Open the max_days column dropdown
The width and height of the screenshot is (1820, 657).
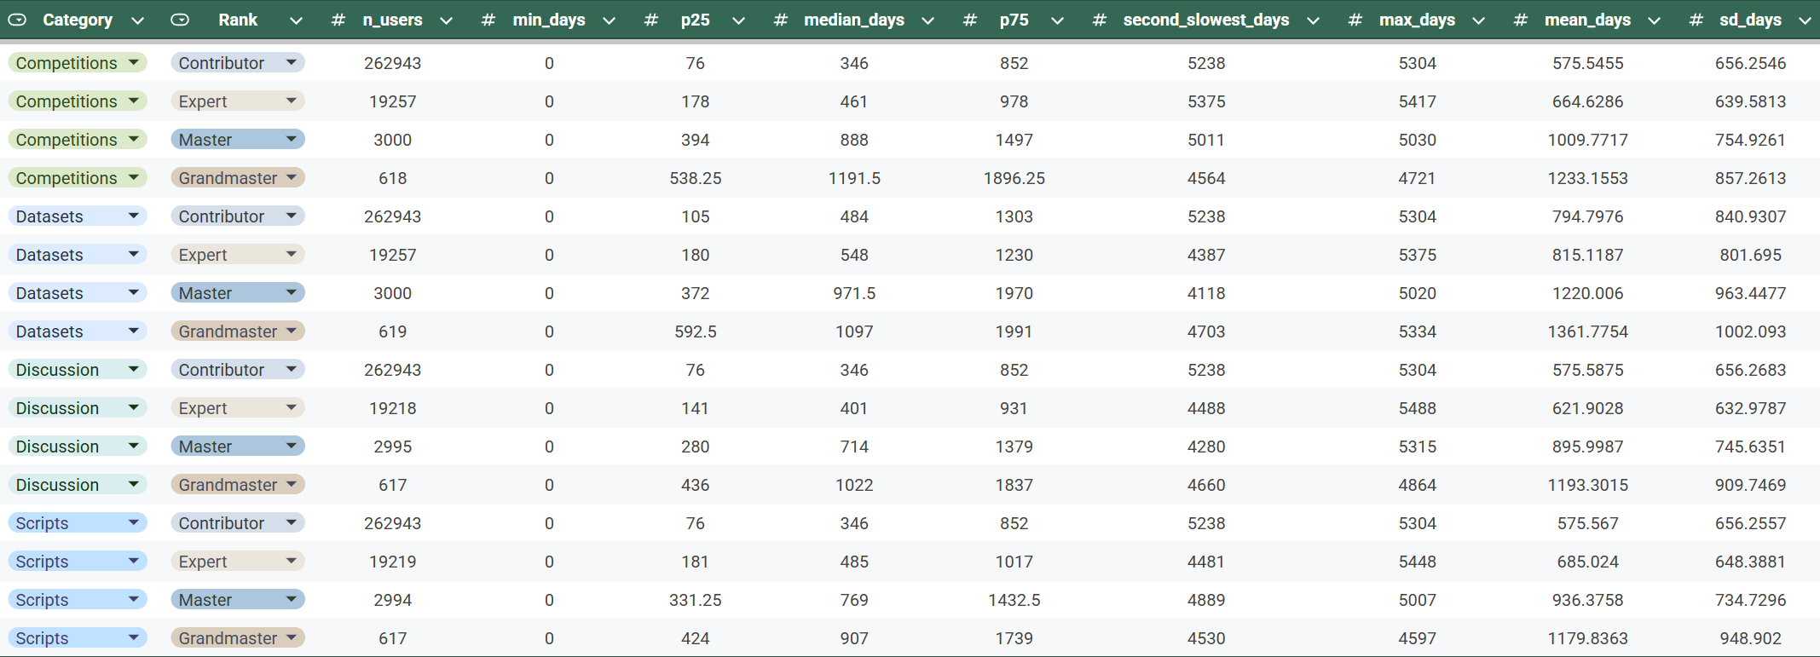(1478, 20)
